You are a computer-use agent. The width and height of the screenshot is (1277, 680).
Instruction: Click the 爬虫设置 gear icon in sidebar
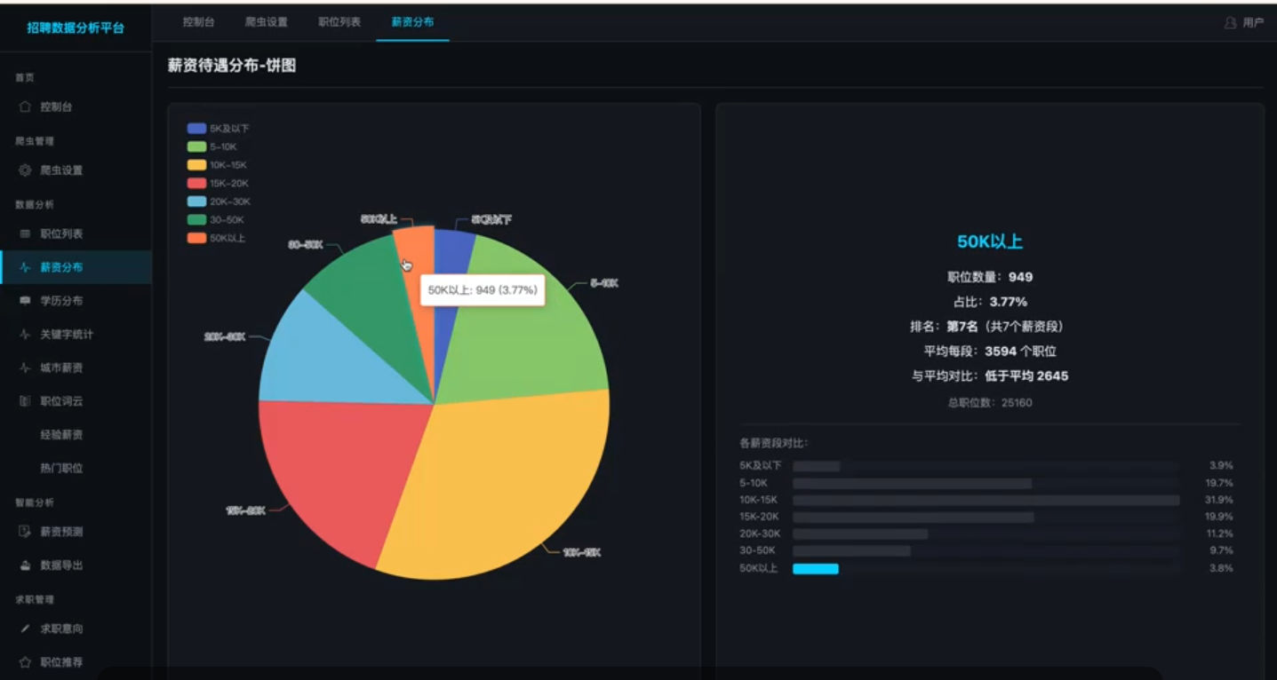[25, 170]
